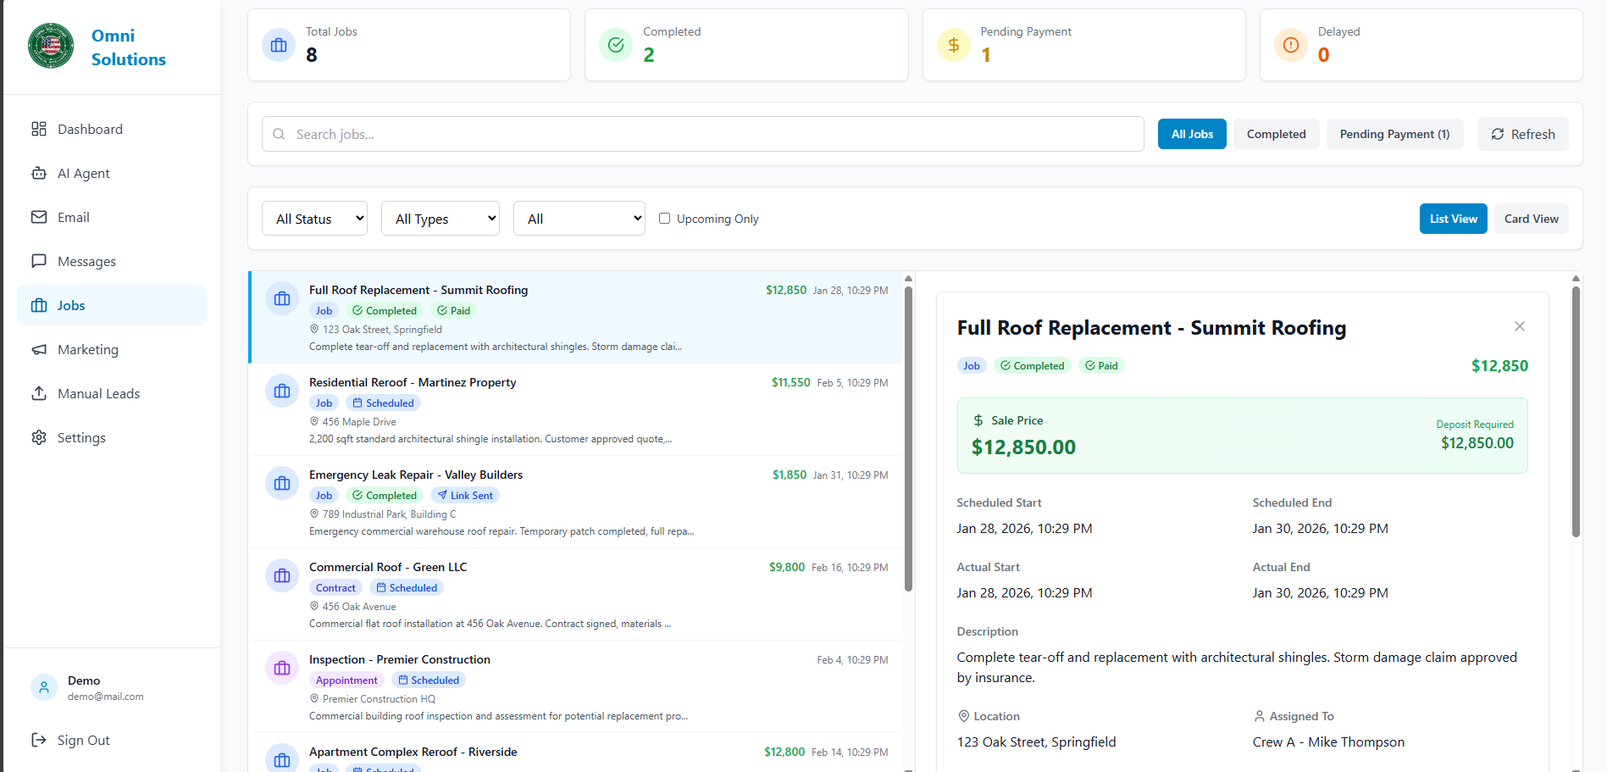Click the Manual Leads upload icon
Screen dimensions: 1607x772
click(39, 393)
